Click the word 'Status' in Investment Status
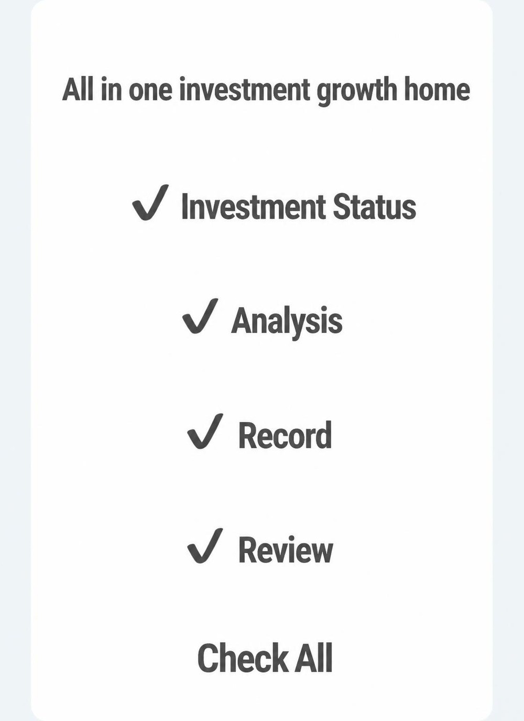The height and width of the screenshot is (721, 524). point(375,207)
